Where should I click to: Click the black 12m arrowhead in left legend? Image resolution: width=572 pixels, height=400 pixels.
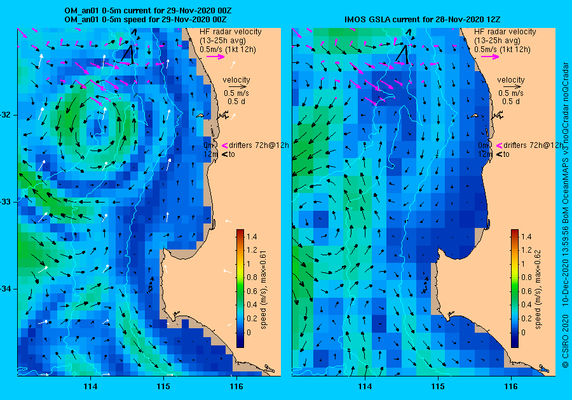point(225,154)
